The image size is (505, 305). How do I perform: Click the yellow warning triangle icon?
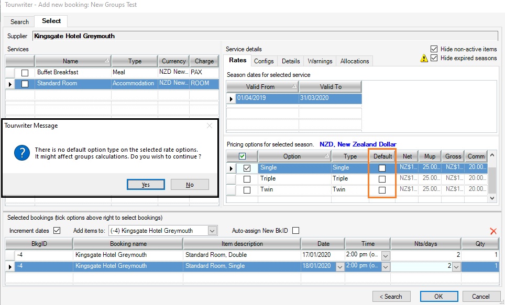pyautogui.click(x=424, y=58)
